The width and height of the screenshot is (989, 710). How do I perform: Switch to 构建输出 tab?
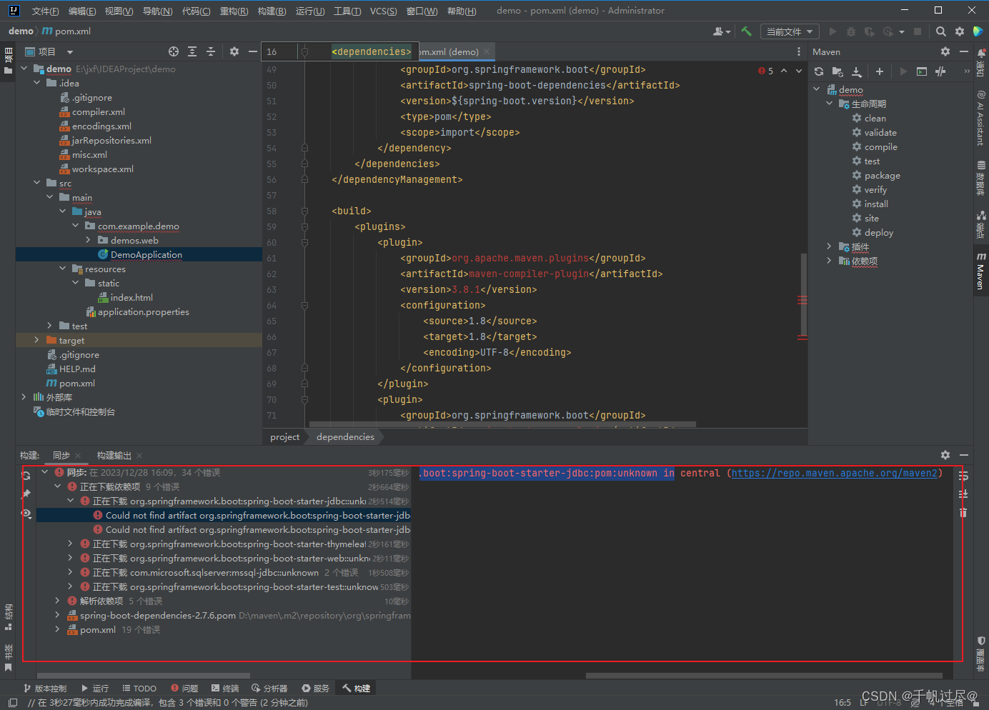[x=114, y=455]
